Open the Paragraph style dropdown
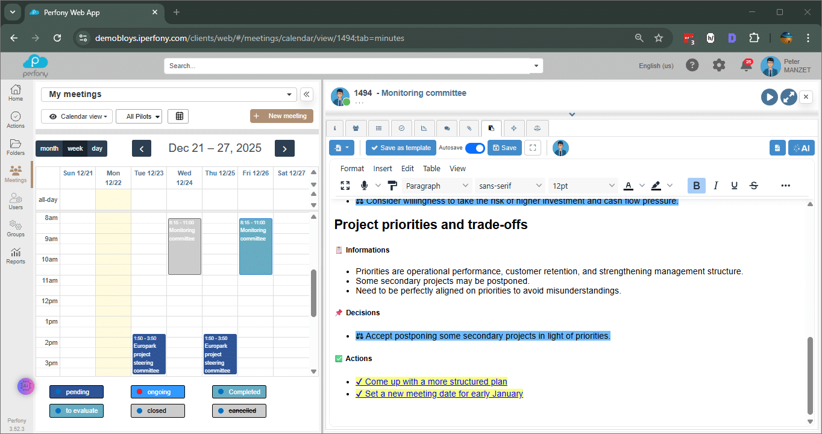The height and width of the screenshot is (434, 822). 436,186
